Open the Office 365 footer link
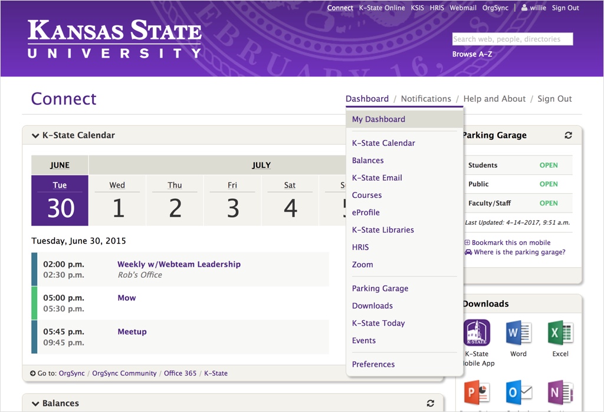Image resolution: width=604 pixels, height=412 pixels. point(181,373)
